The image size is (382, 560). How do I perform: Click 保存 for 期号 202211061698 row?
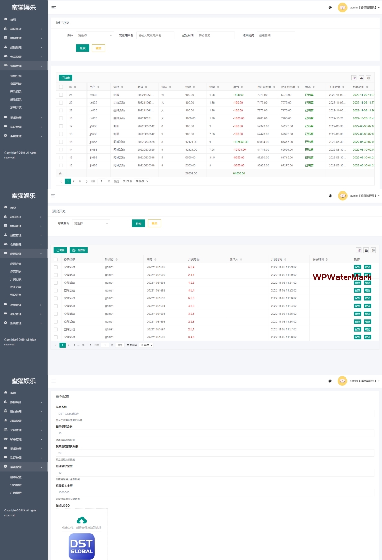pyautogui.click(x=358, y=337)
